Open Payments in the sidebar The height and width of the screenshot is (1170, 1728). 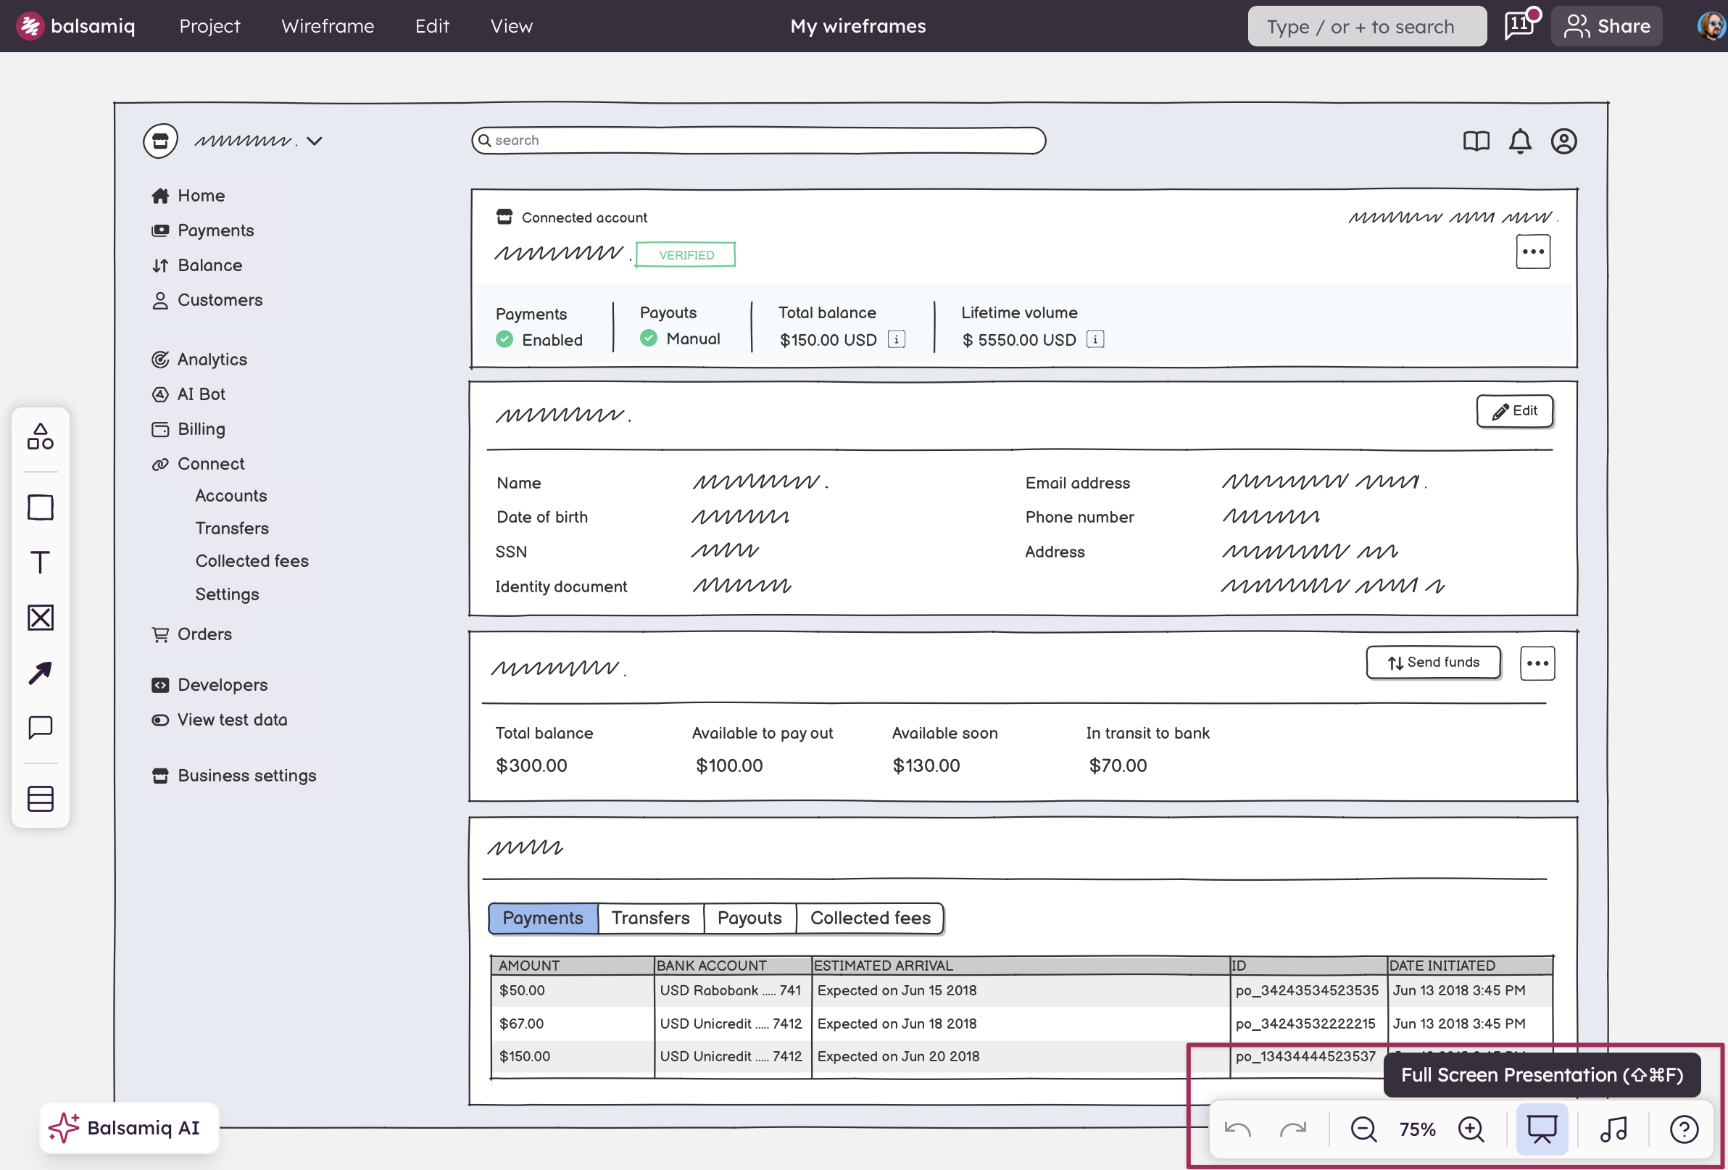coord(202,231)
